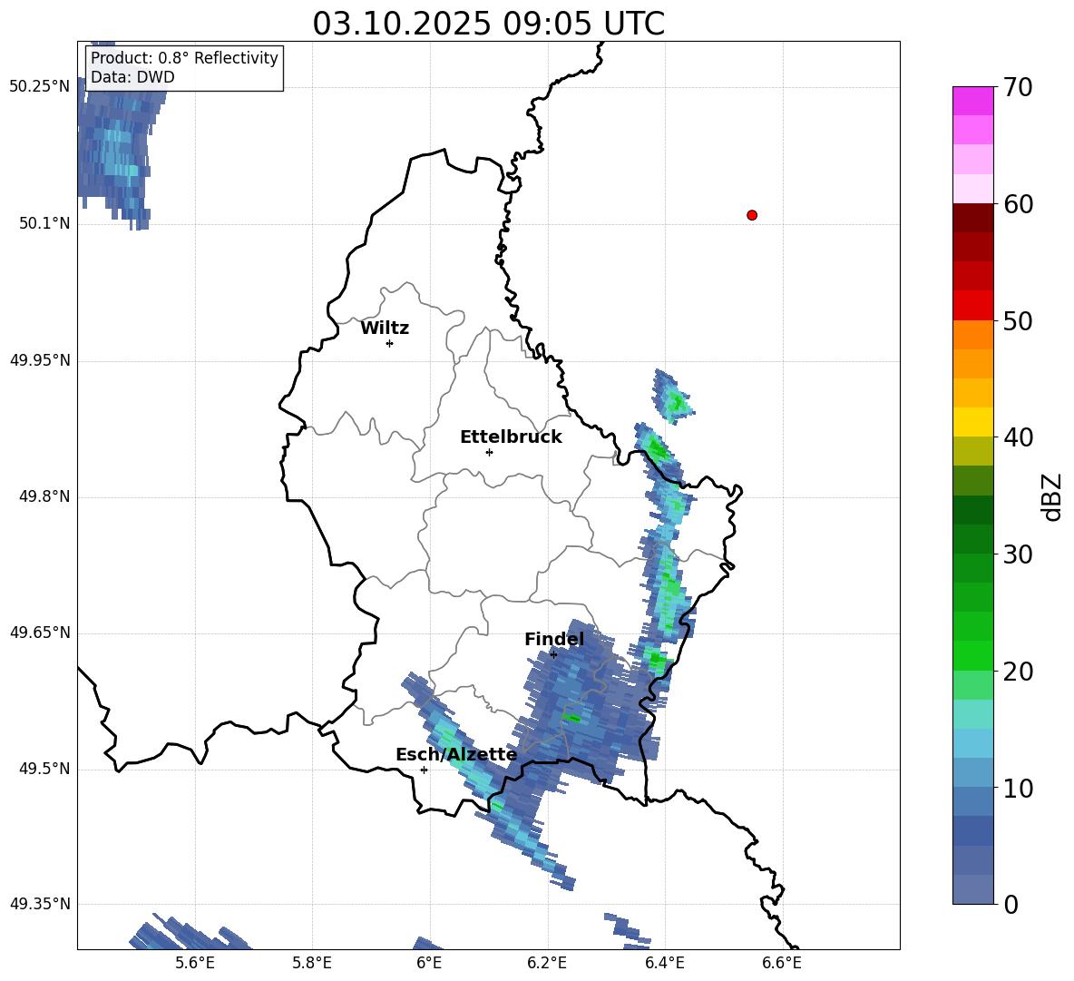Click the 20 colorbar tick value
Viewport: 1074px width, 981px height.
(x=1018, y=671)
